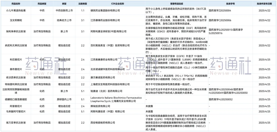Select the 中药创新药上市 type cell
Viewport: 277px width, 132px height.
64,11
